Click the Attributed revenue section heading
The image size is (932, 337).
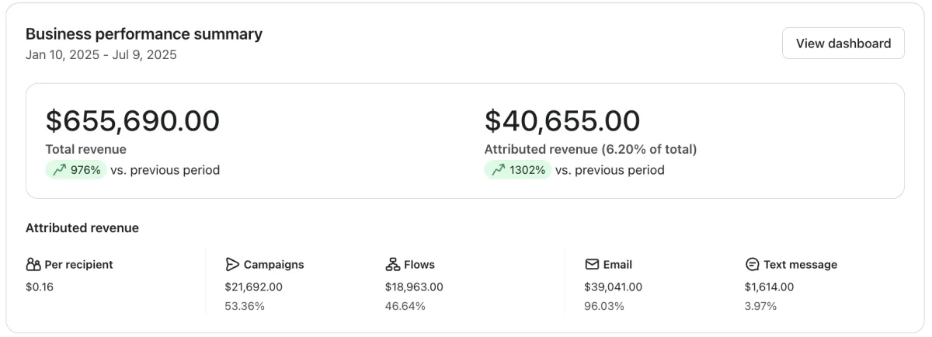(x=82, y=228)
